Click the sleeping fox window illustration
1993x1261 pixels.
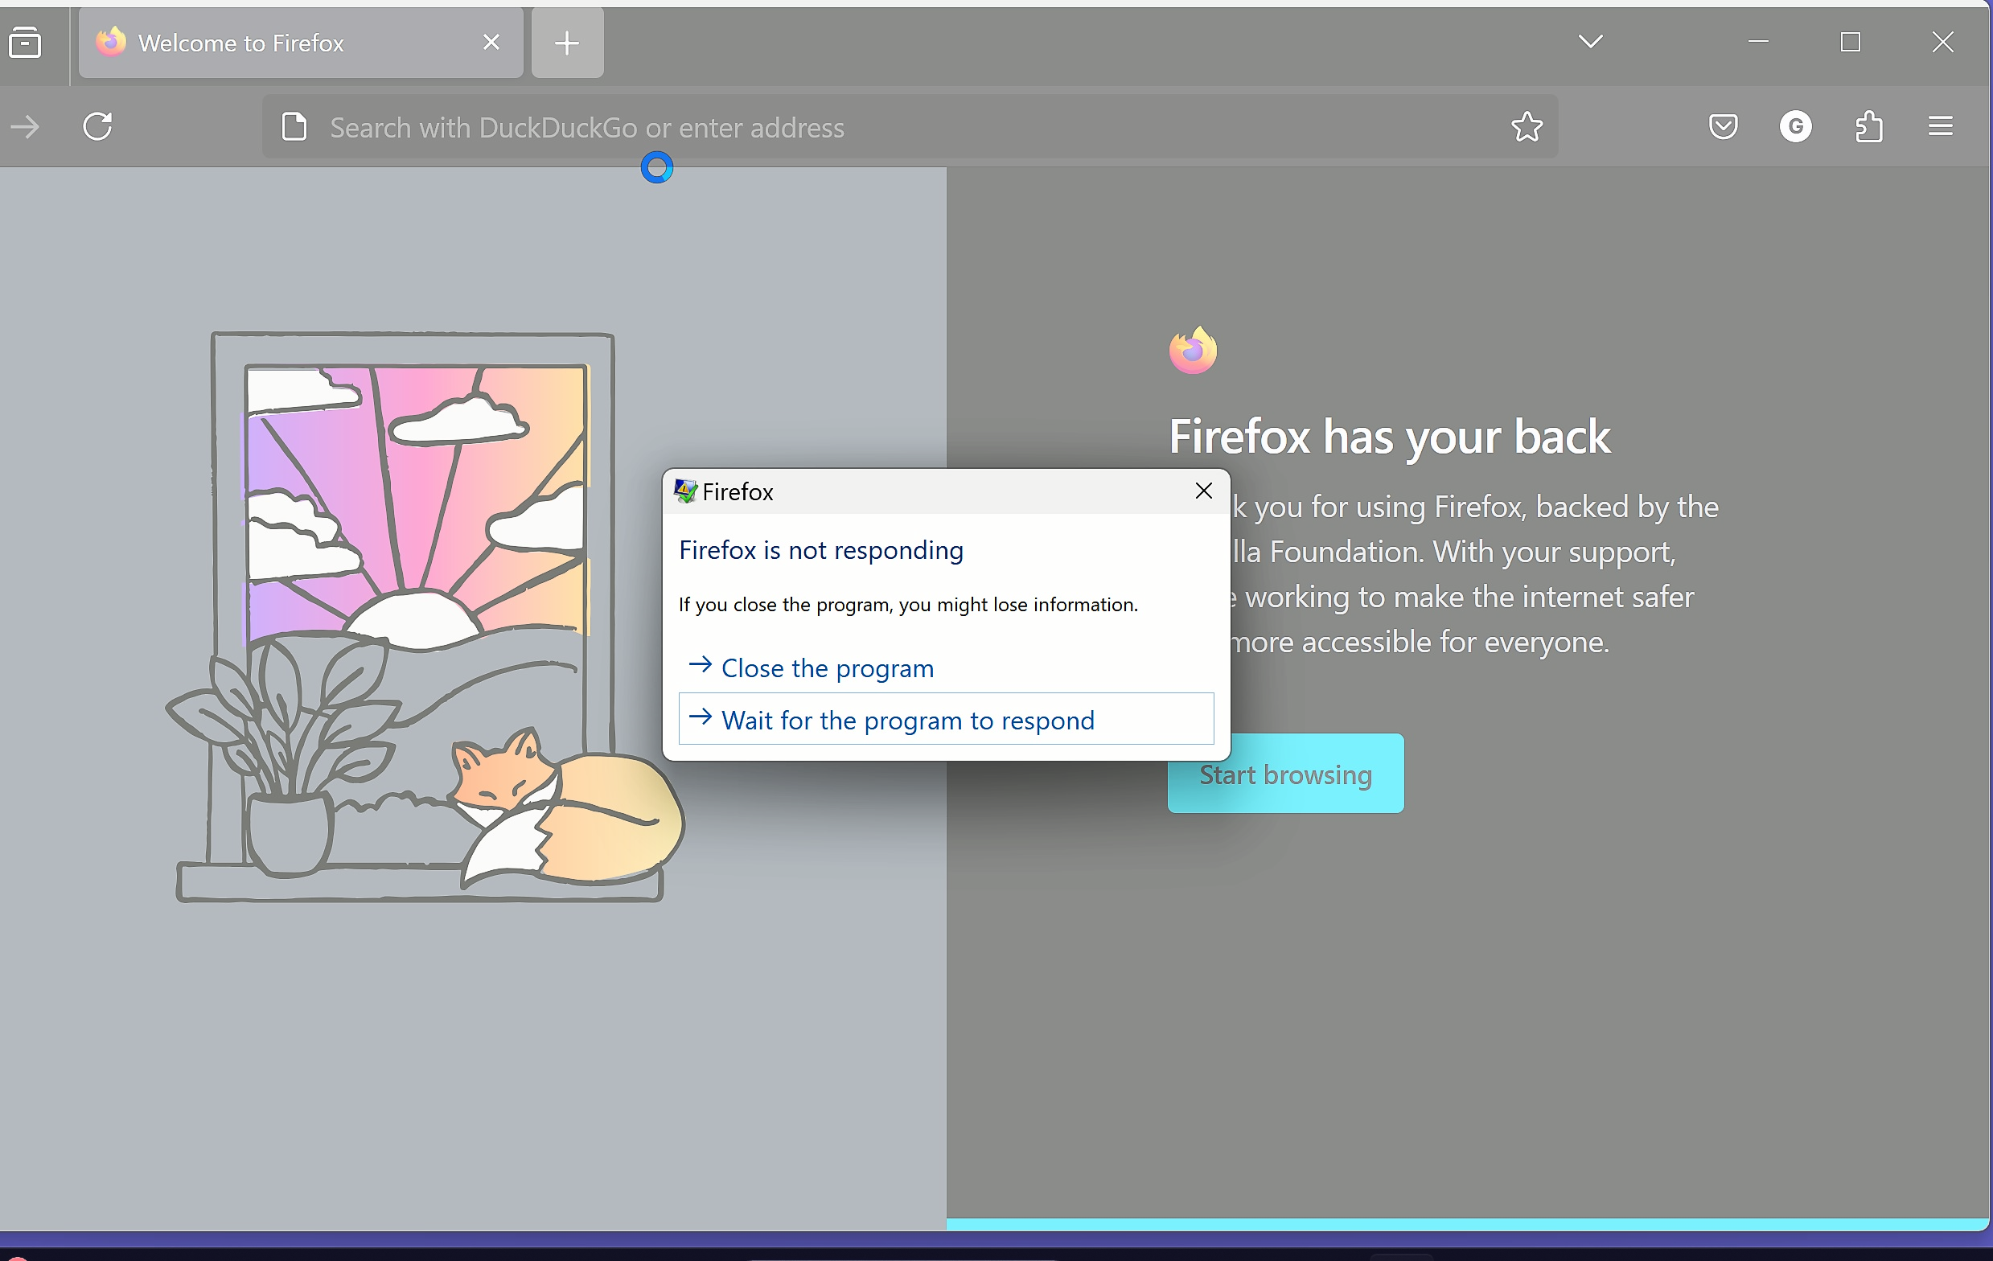click(x=425, y=617)
